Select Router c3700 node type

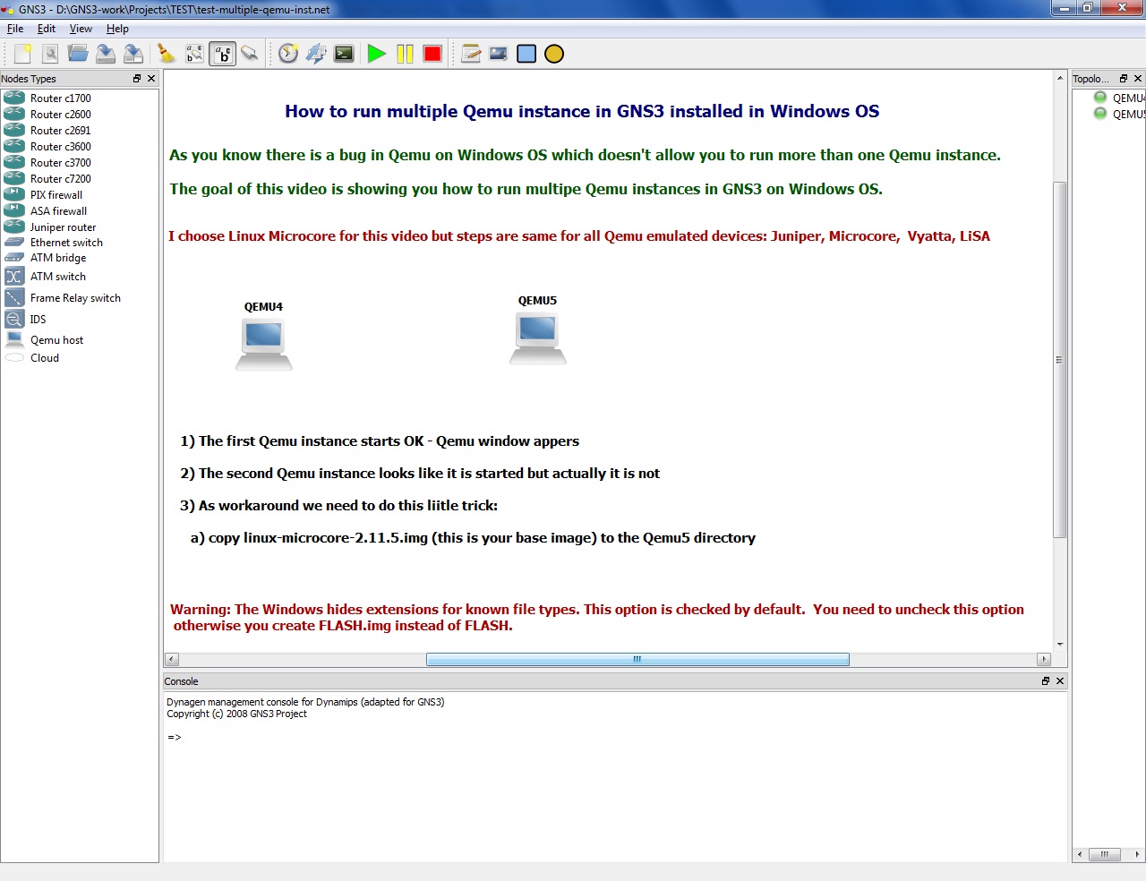[x=61, y=163]
